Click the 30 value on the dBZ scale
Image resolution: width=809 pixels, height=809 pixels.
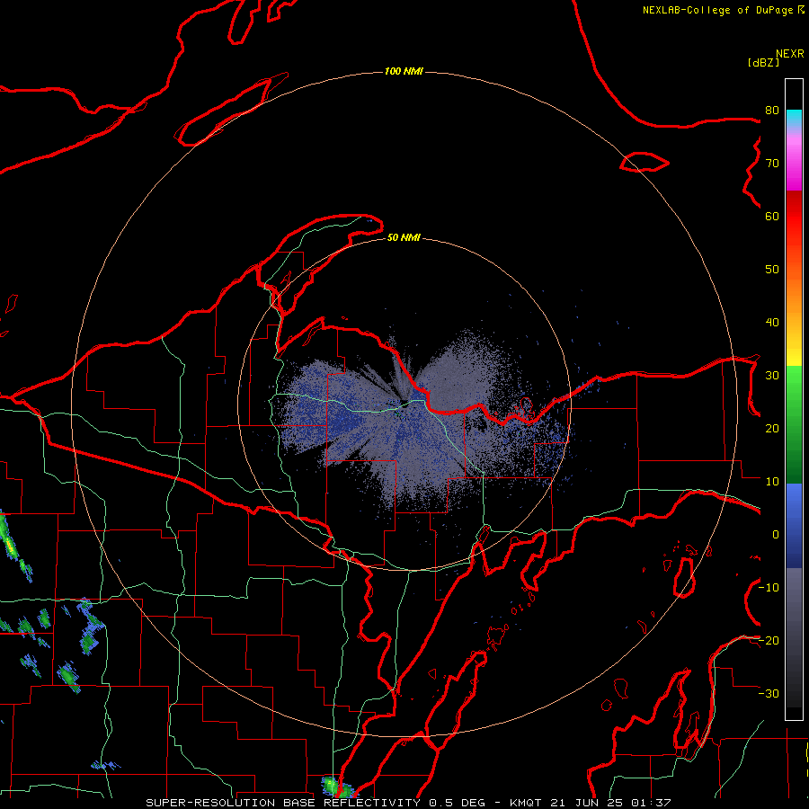click(772, 376)
